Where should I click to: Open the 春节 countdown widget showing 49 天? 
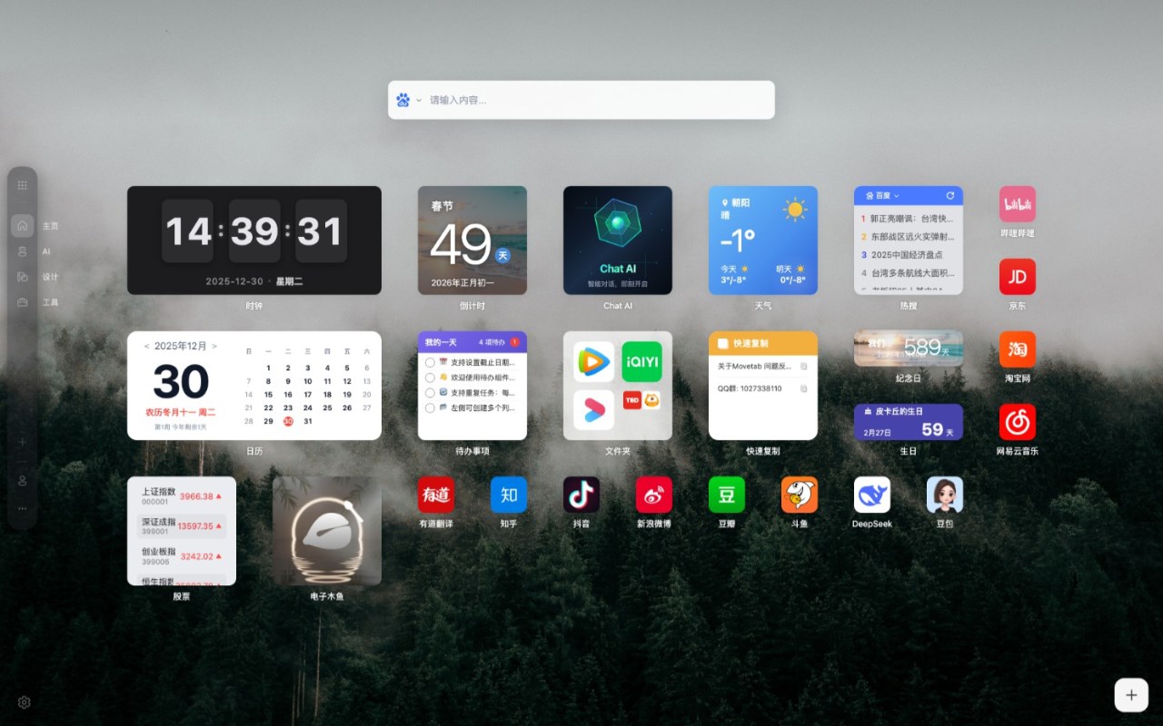coord(472,240)
